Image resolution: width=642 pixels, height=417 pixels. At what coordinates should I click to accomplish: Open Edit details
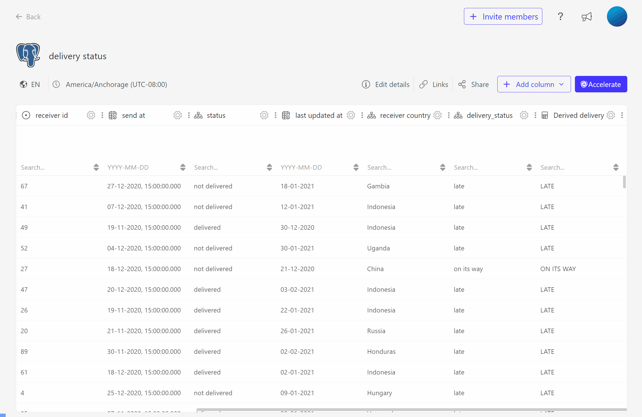coord(386,84)
